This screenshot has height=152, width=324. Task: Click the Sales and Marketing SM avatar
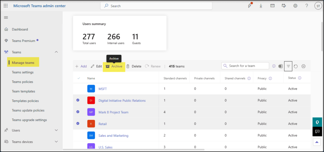pyautogui.click(x=91, y=136)
